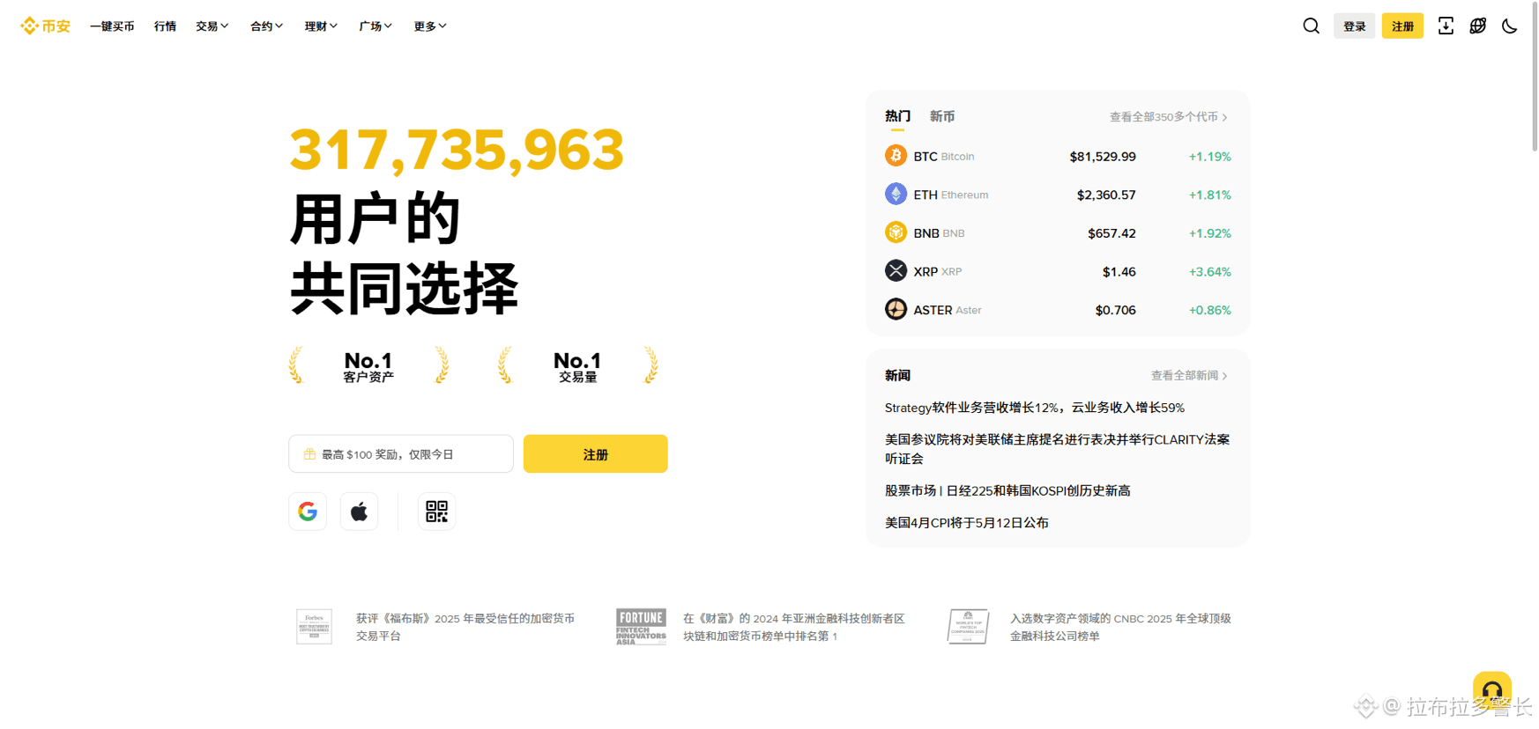Click the ETH price $2,360.57

pos(1106,195)
